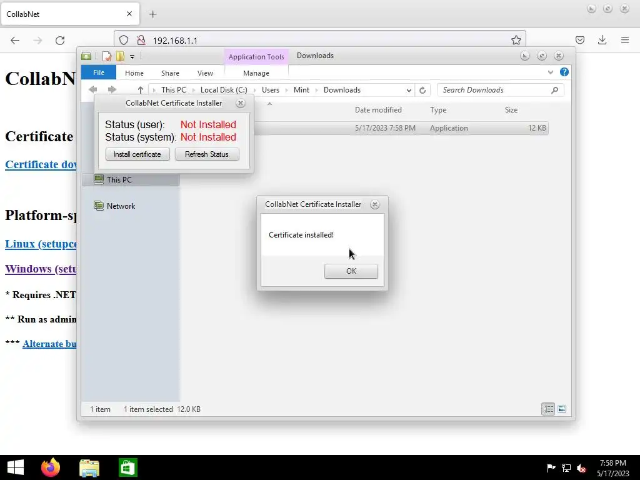
Task: Open the Home ribbon tab
Action: (x=134, y=73)
